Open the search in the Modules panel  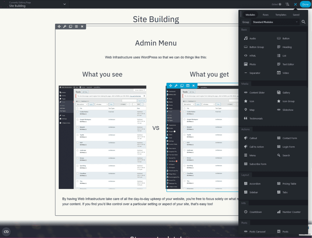tap(303, 22)
